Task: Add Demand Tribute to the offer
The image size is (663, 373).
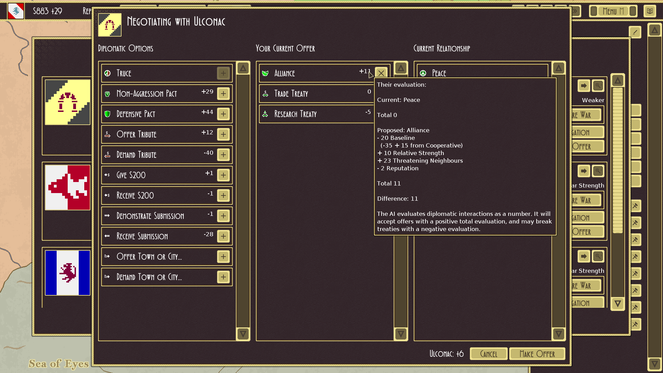Action: click(223, 155)
